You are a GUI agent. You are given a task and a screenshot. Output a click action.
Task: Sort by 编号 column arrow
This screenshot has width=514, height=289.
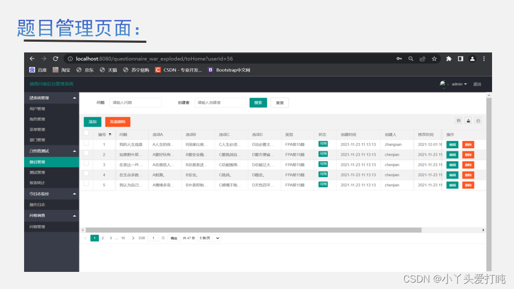(x=110, y=135)
